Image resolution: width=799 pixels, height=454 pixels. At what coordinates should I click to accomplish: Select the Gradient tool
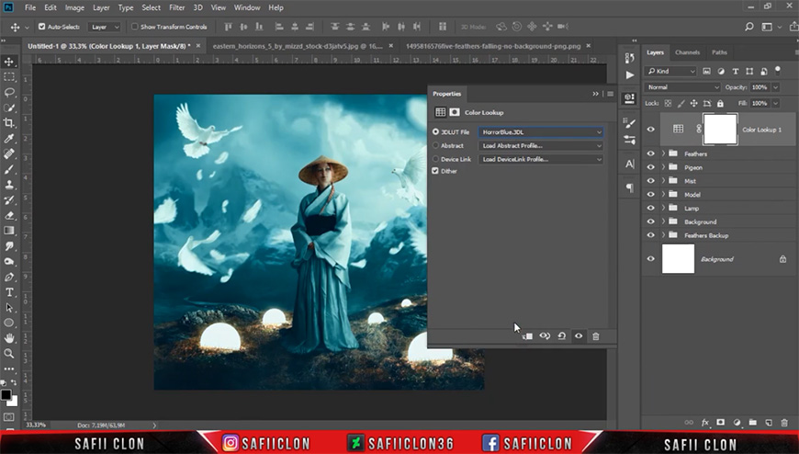(9, 231)
